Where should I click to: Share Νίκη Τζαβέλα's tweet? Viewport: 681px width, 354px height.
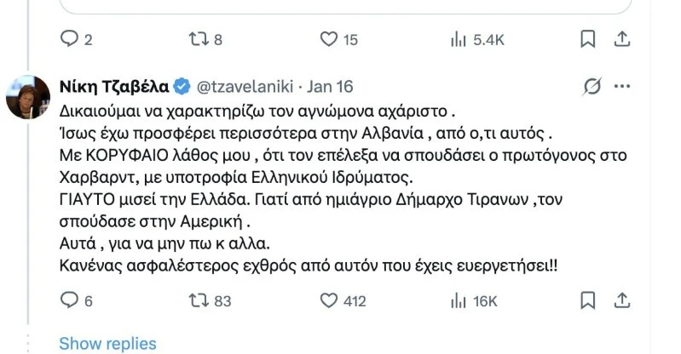click(623, 300)
